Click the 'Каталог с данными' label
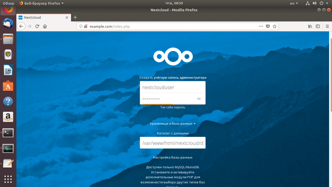 point(172,133)
